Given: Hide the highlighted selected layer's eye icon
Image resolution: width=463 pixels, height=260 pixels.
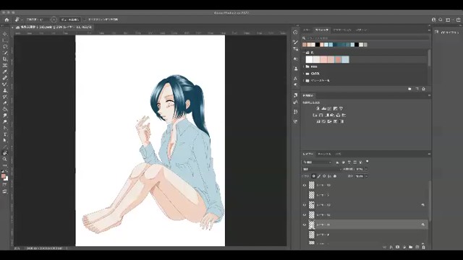Looking at the screenshot, I should 305,225.
